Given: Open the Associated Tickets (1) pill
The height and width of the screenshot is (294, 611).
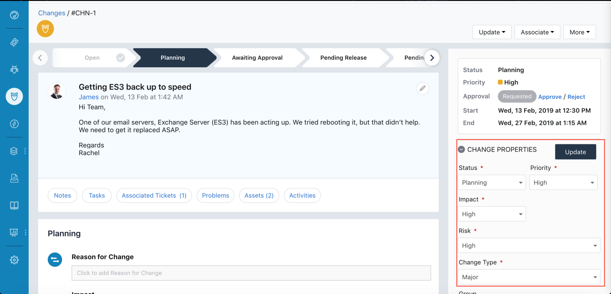Looking at the screenshot, I should coord(154,195).
